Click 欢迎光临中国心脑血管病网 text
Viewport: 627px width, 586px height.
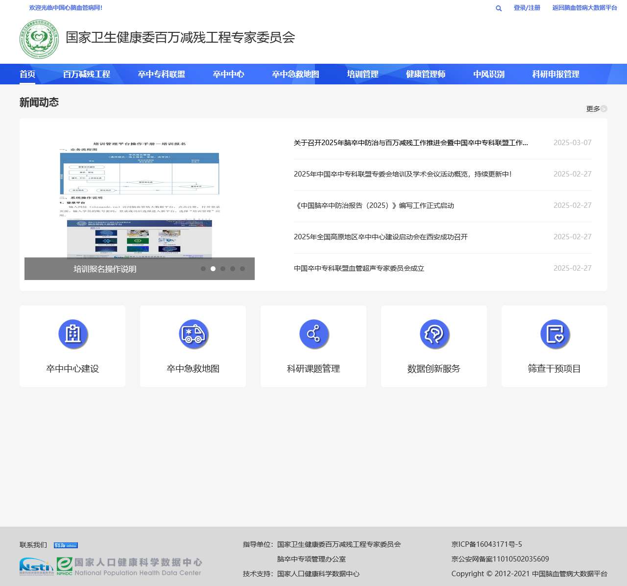coord(66,8)
